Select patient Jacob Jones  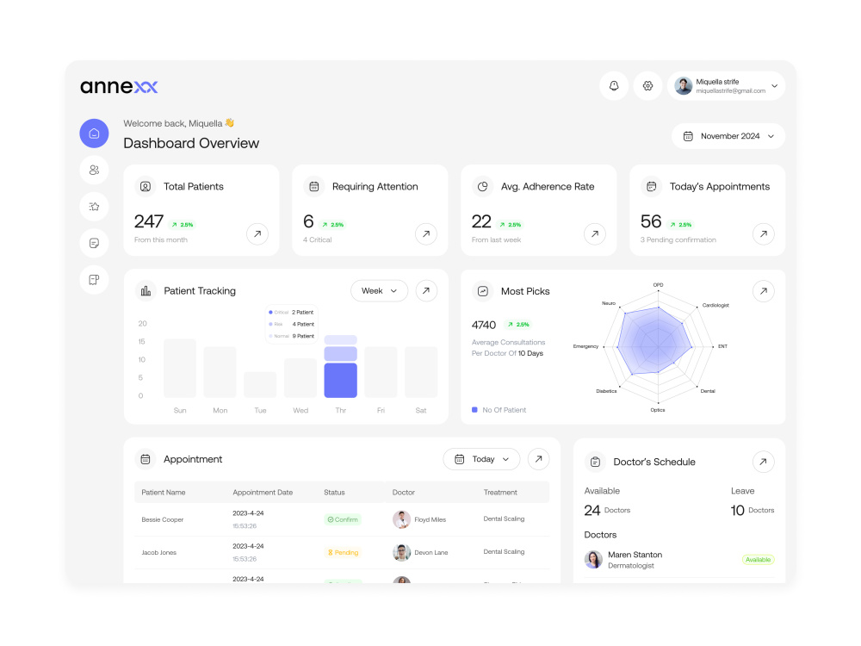coord(159,553)
